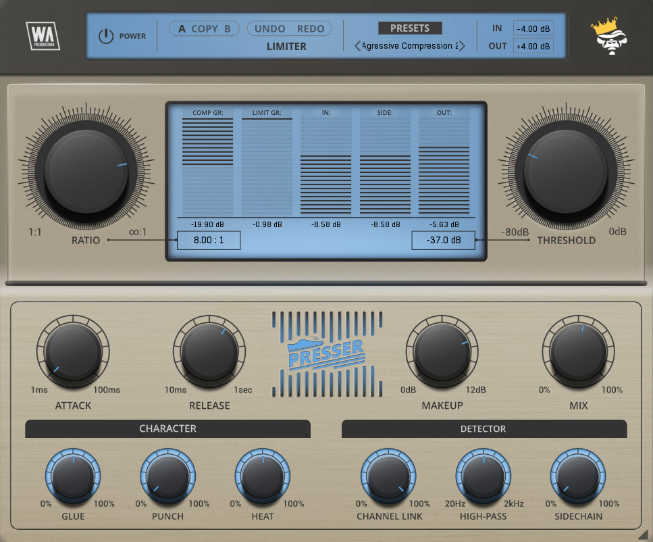The image size is (653, 542).
Task: Click the IN gain value field
Action: pyautogui.click(x=533, y=28)
